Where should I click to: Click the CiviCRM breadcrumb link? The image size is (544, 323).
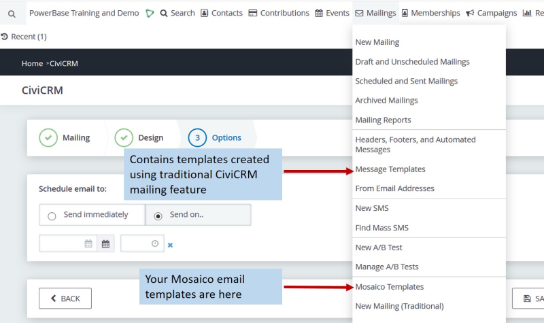[x=64, y=63]
